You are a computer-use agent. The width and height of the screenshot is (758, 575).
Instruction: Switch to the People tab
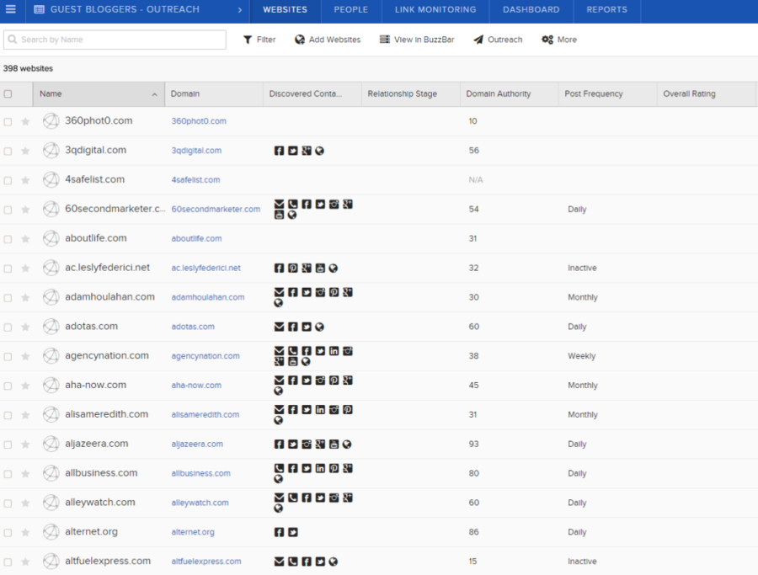tap(351, 9)
